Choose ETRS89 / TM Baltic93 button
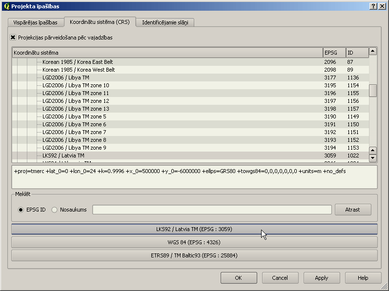The width and height of the screenshot is (389, 291). pos(194,255)
